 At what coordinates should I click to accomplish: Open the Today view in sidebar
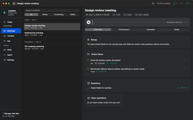point(11,22)
